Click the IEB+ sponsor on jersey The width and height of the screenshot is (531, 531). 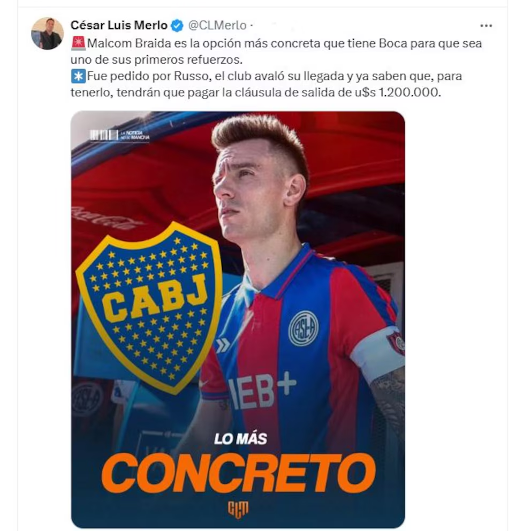click(x=261, y=390)
